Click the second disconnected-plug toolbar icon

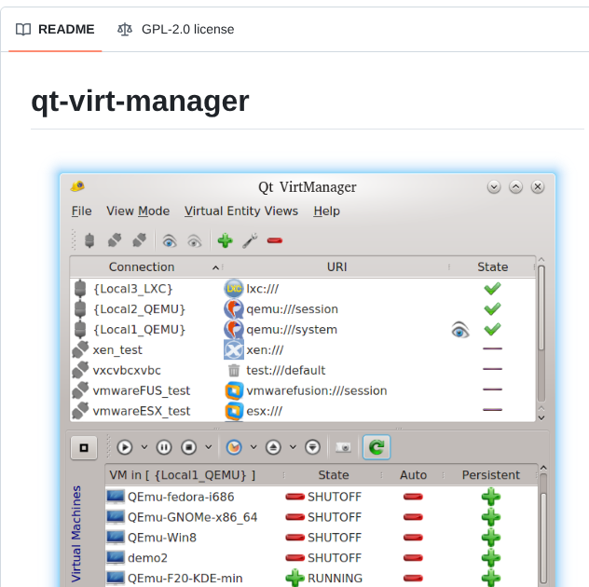click(x=115, y=240)
